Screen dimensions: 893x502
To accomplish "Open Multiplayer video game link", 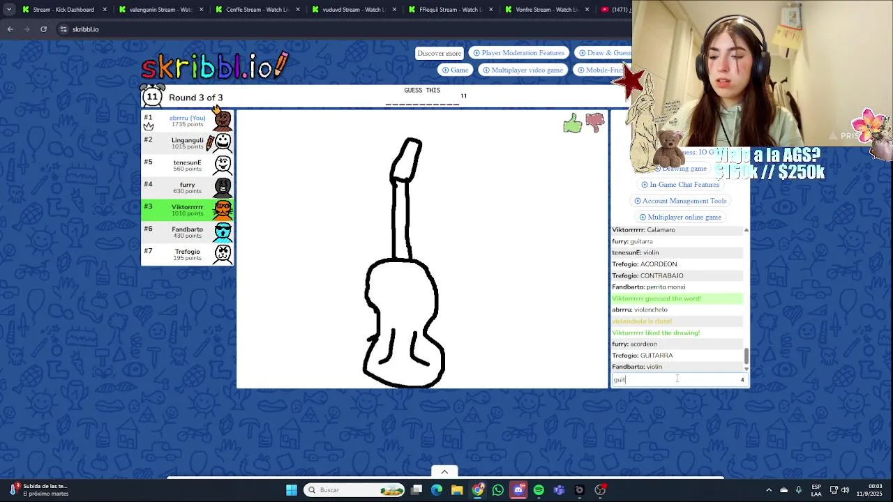I will click(523, 70).
